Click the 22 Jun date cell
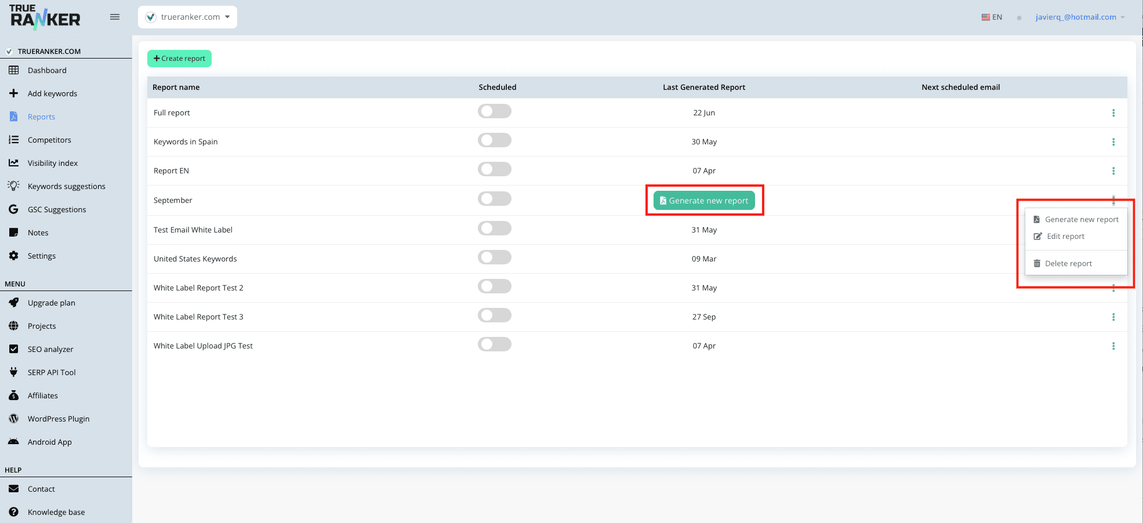The height and width of the screenshot is (523, 1143). pos(704,113)
